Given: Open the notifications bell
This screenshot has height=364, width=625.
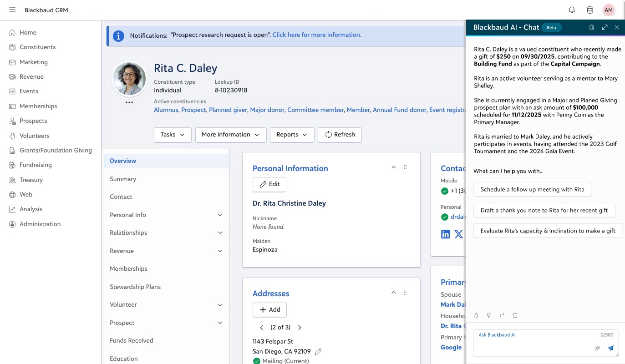Looking at the screenshot, I should [x=572, y=10].
